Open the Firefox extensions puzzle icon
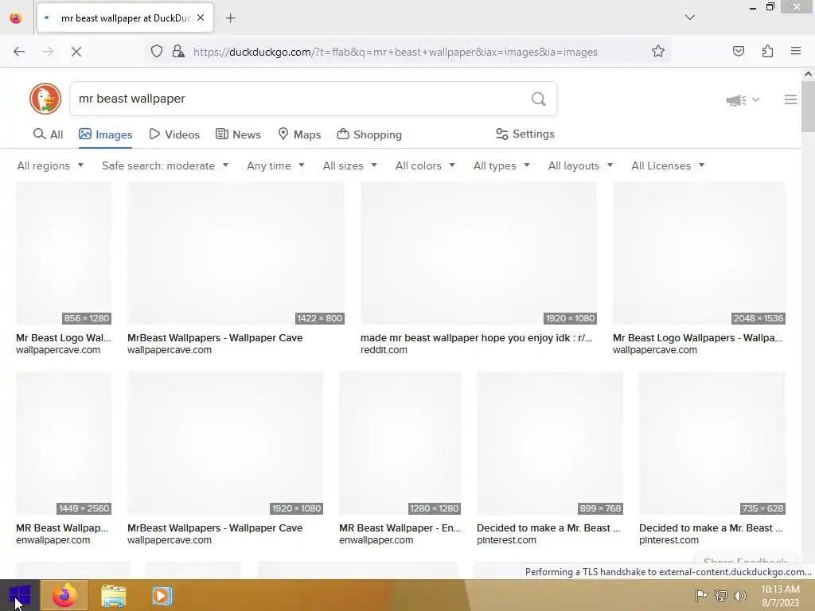 tap(767, 51)
